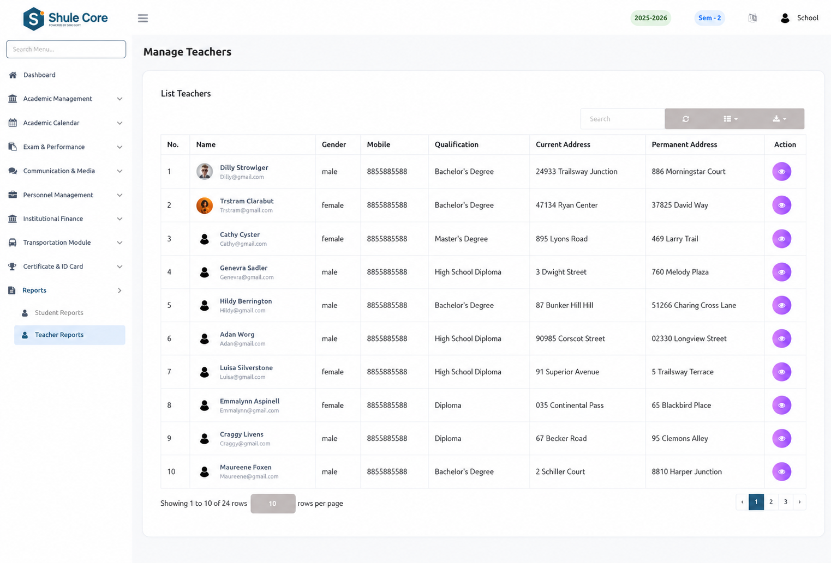View details for Dilly Strowlger
831x563 pixels.
click(781, 172)
